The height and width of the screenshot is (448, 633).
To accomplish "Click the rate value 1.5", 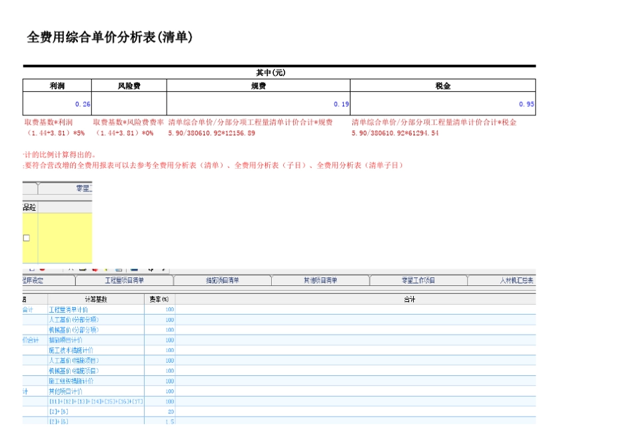I will coord(169,421).
